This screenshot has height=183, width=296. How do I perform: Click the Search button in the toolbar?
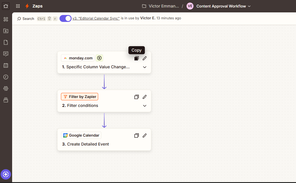26,18
